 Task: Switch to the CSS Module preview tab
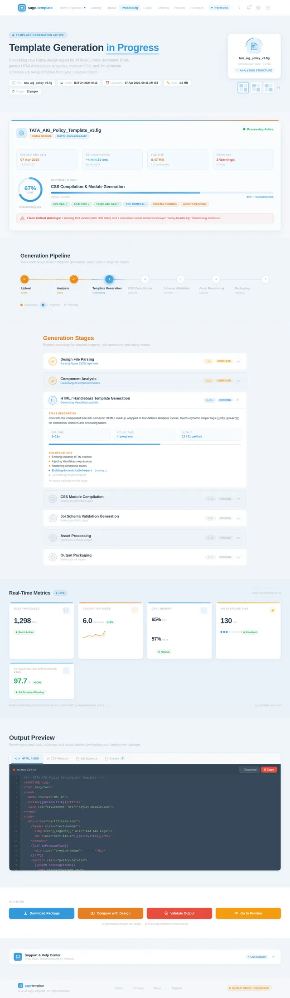(x=58, y=758)
